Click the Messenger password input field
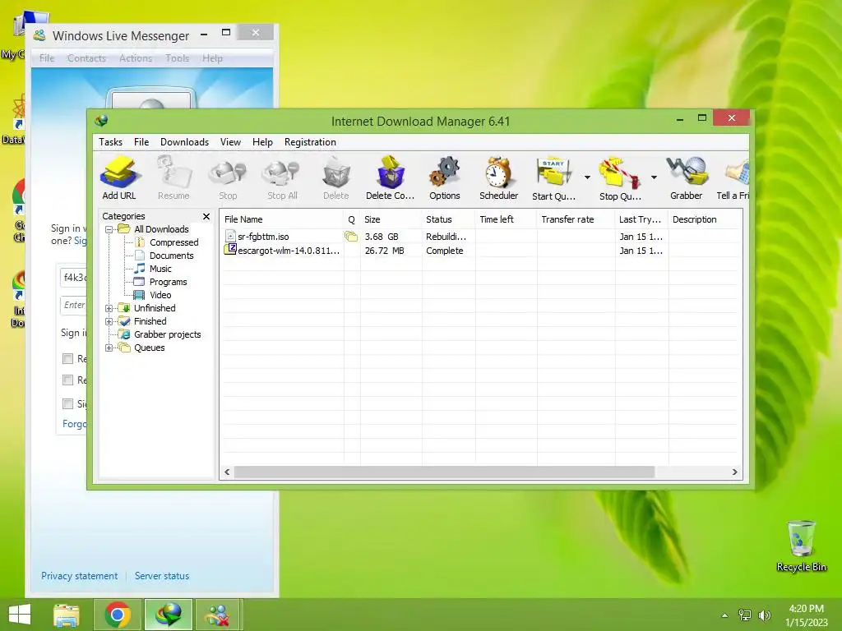The width and height of the screenshot is (842, 631). [x=73, y=306]
